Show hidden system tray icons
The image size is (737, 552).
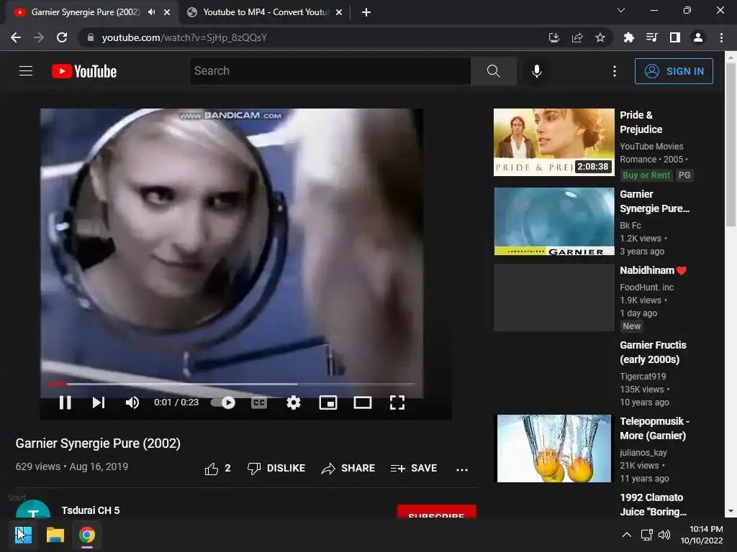(627, 534)
